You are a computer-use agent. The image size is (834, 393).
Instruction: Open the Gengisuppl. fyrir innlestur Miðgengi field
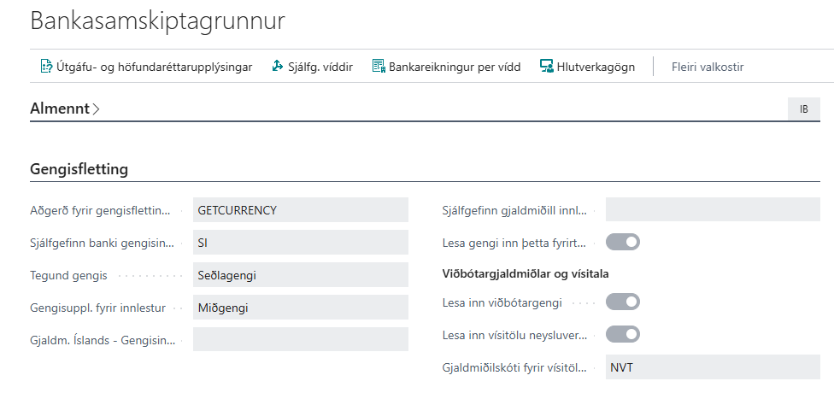[x=300, y=307]
